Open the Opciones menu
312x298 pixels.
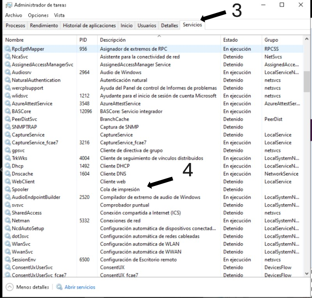pyautogui.click(x=38, y=15)
